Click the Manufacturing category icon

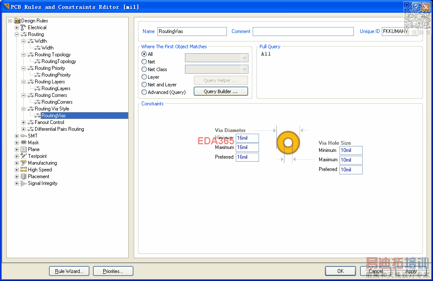(24, 163)
